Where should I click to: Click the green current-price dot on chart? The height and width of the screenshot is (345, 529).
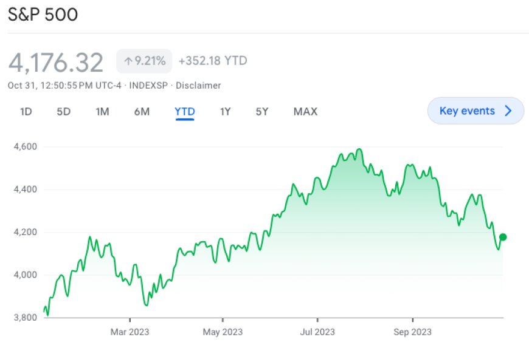coord(503,237)
